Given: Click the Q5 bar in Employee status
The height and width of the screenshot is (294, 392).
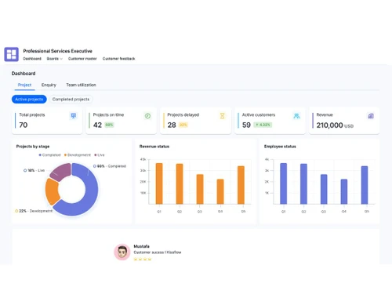Looking at the screenshot, I should click(365, 185).
